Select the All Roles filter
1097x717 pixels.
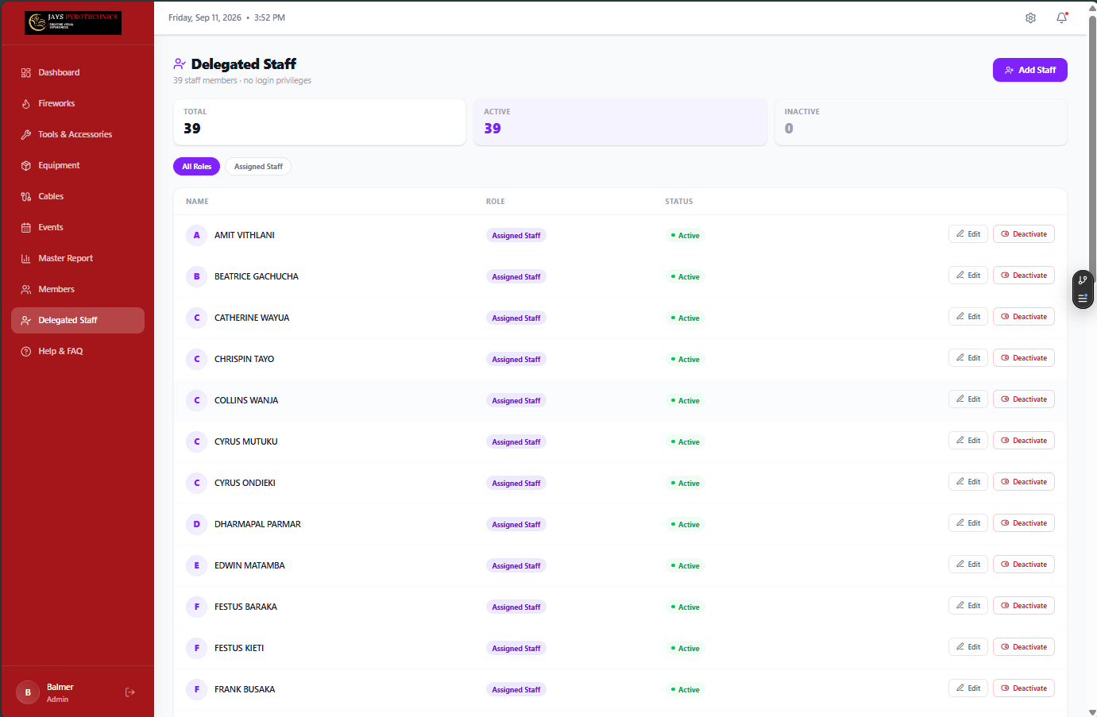coord(196,167)
